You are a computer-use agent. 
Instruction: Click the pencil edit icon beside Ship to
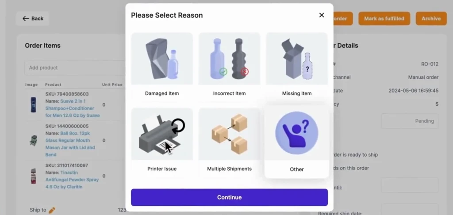click(x=52, y=210)
